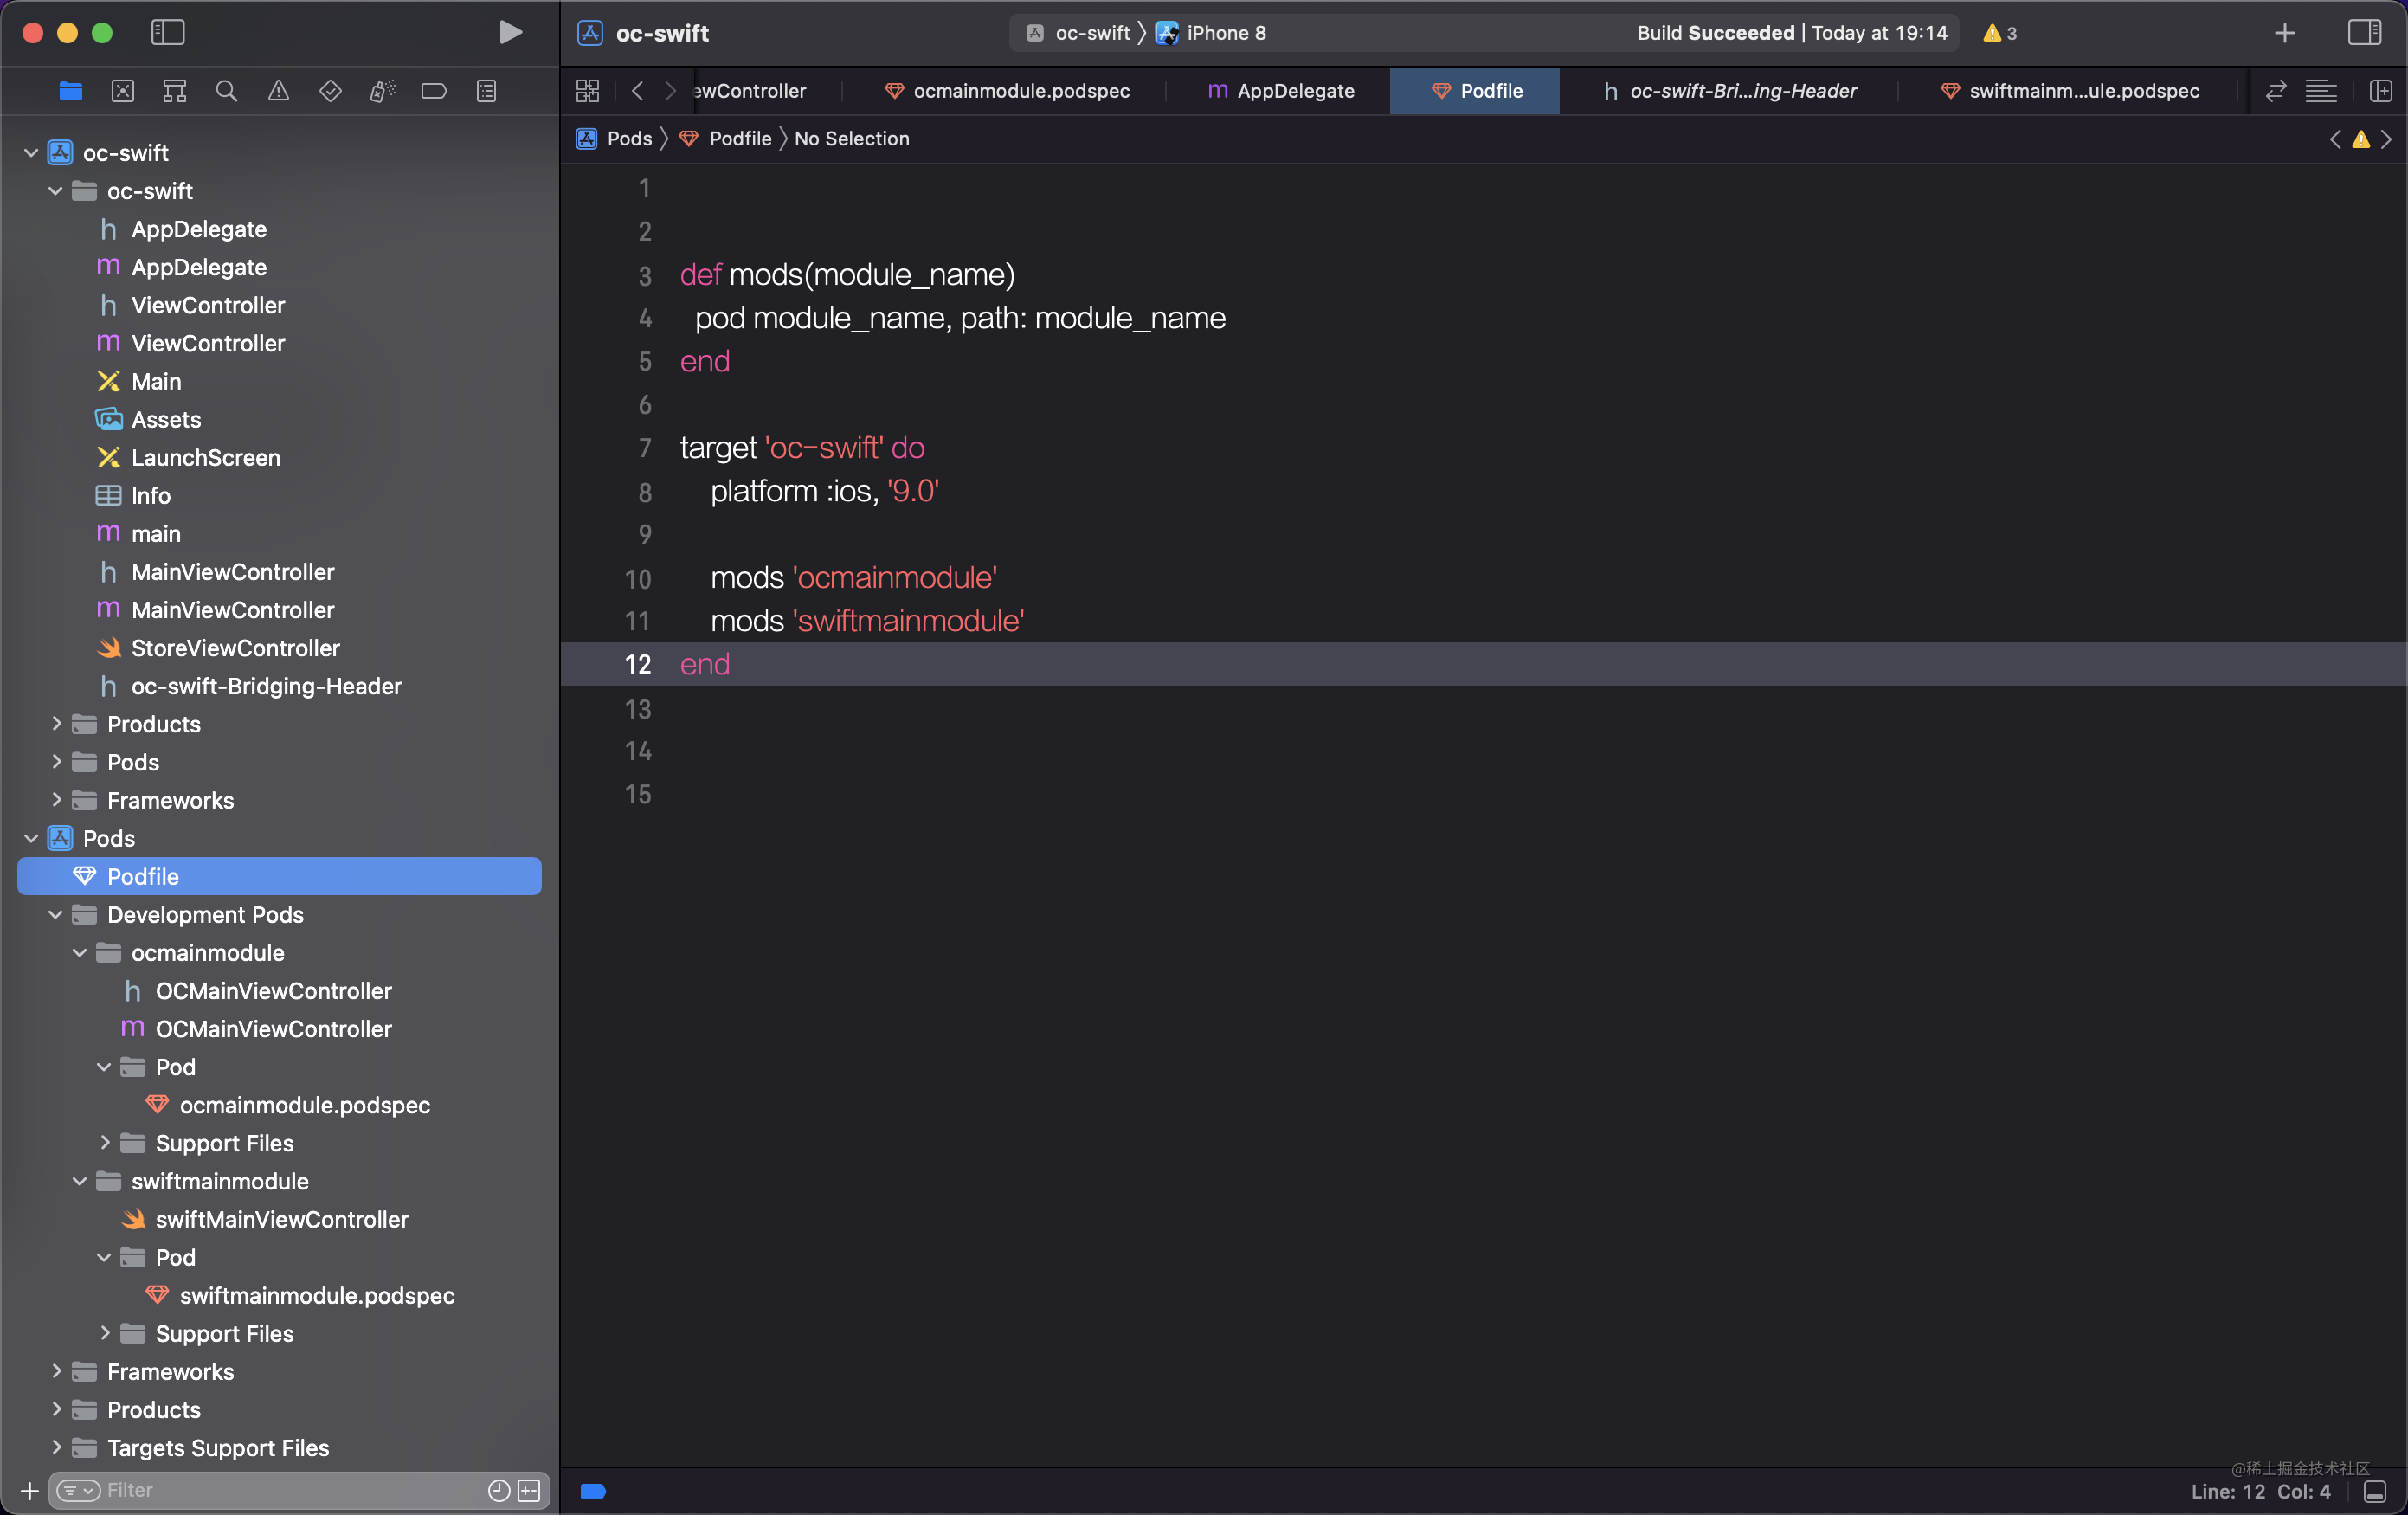Click the warnings count badge showing 3
Image resolution: width=2408 pixels, height=1515 pixels.
click(x=1999, y=33)
